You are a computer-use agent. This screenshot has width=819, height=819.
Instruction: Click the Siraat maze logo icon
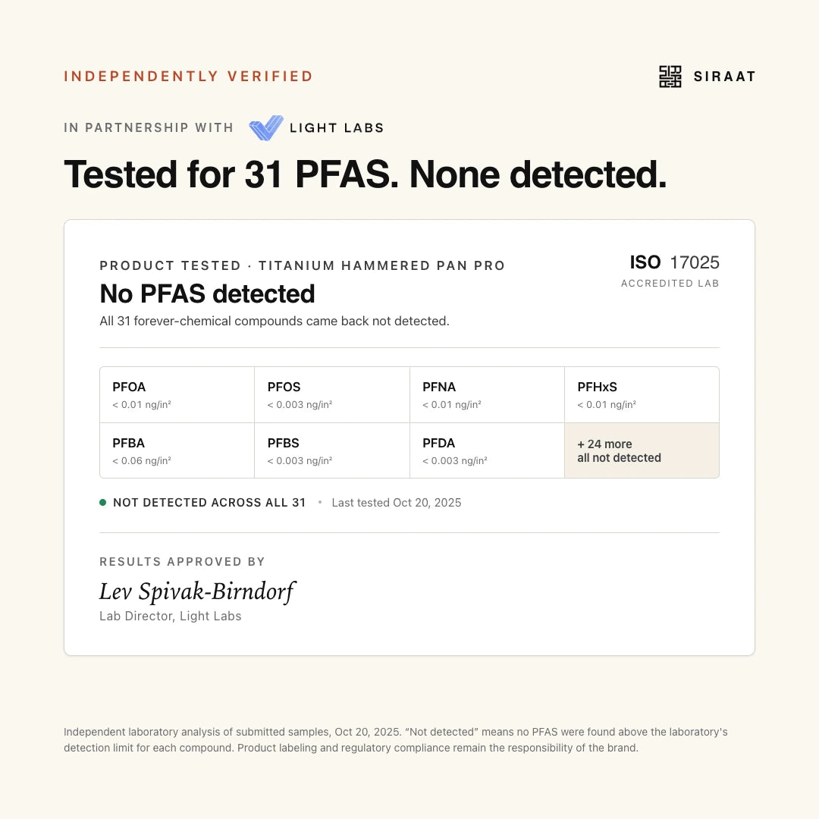670,77
